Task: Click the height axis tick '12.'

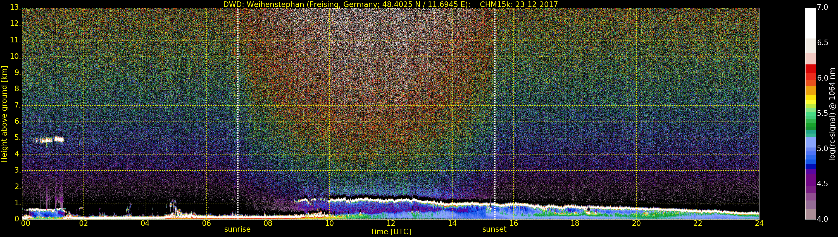Action: point(15,24)
